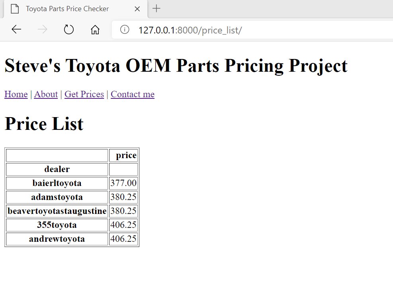Click the greyed-out forward arrow
This screenshot has height=292, width=393.
coord(42,29)
